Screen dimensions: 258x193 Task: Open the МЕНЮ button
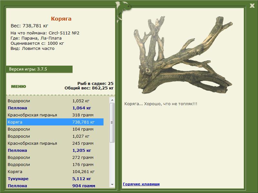tap(18, 87)
